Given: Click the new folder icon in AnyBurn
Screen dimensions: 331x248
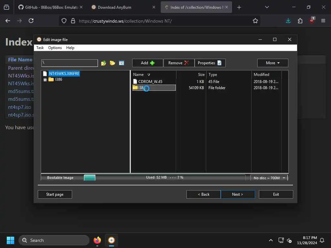Looking at the screenshot, I should point(112,63).
